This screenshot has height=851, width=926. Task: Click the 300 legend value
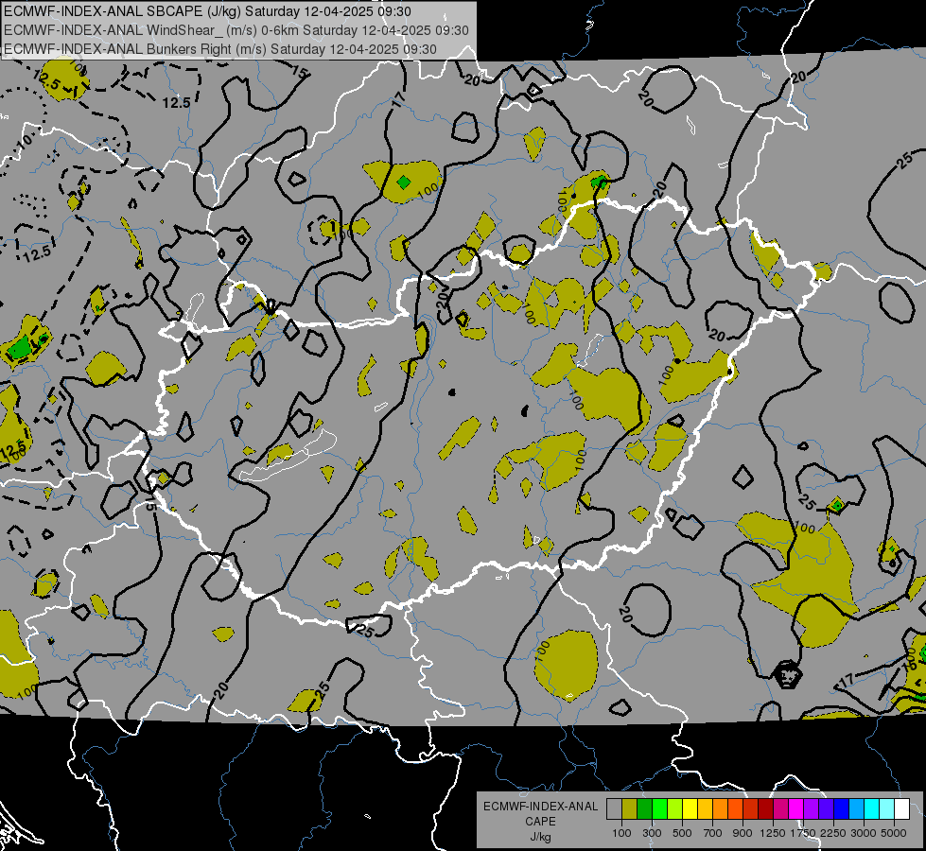(x=652, y=833)
